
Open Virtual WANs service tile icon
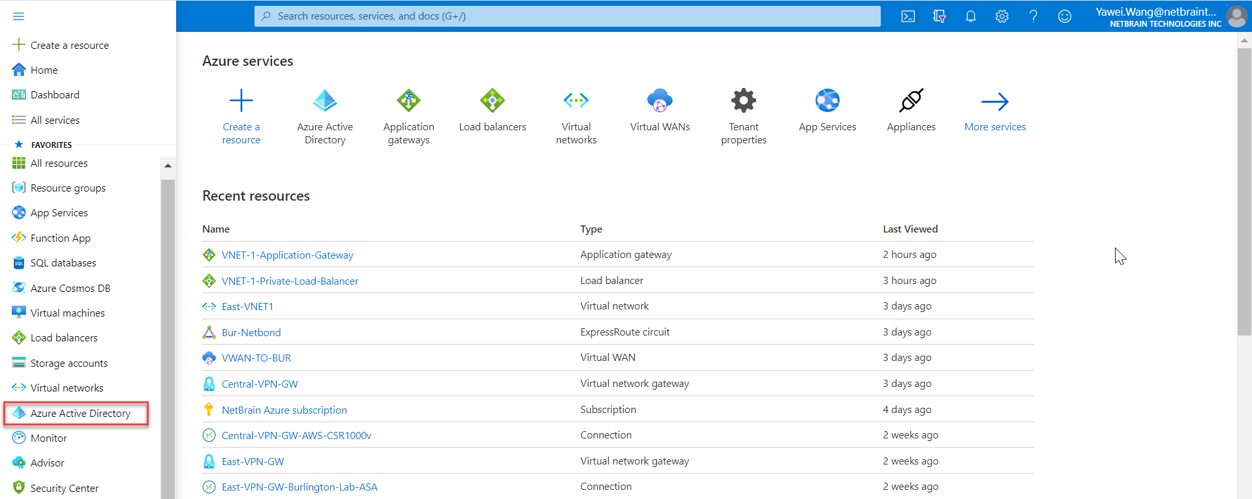(660, 100)
